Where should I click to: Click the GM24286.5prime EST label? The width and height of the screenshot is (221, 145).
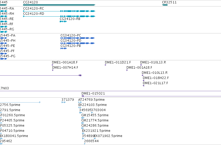click(95, 126)
